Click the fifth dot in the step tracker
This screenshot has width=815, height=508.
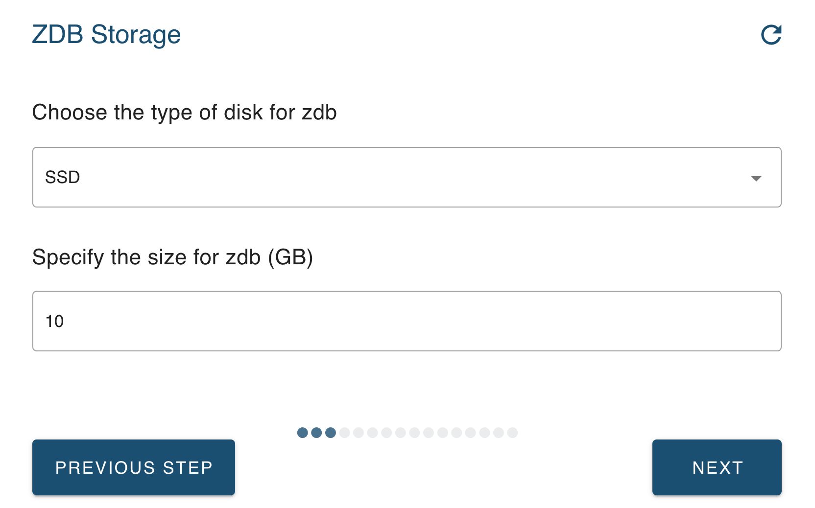(x=359, y=433)
